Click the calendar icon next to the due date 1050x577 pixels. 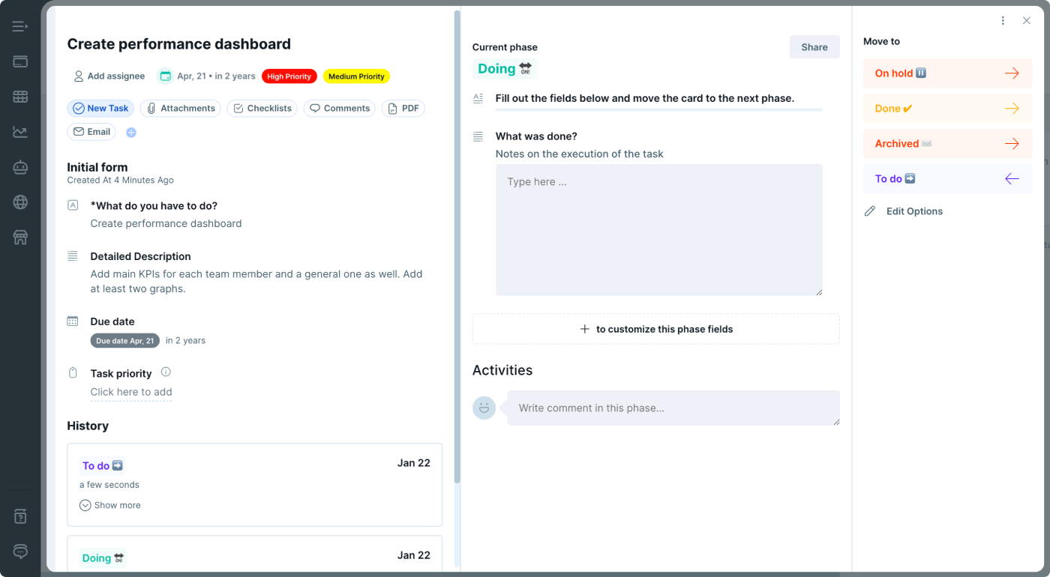coord(165,76)
